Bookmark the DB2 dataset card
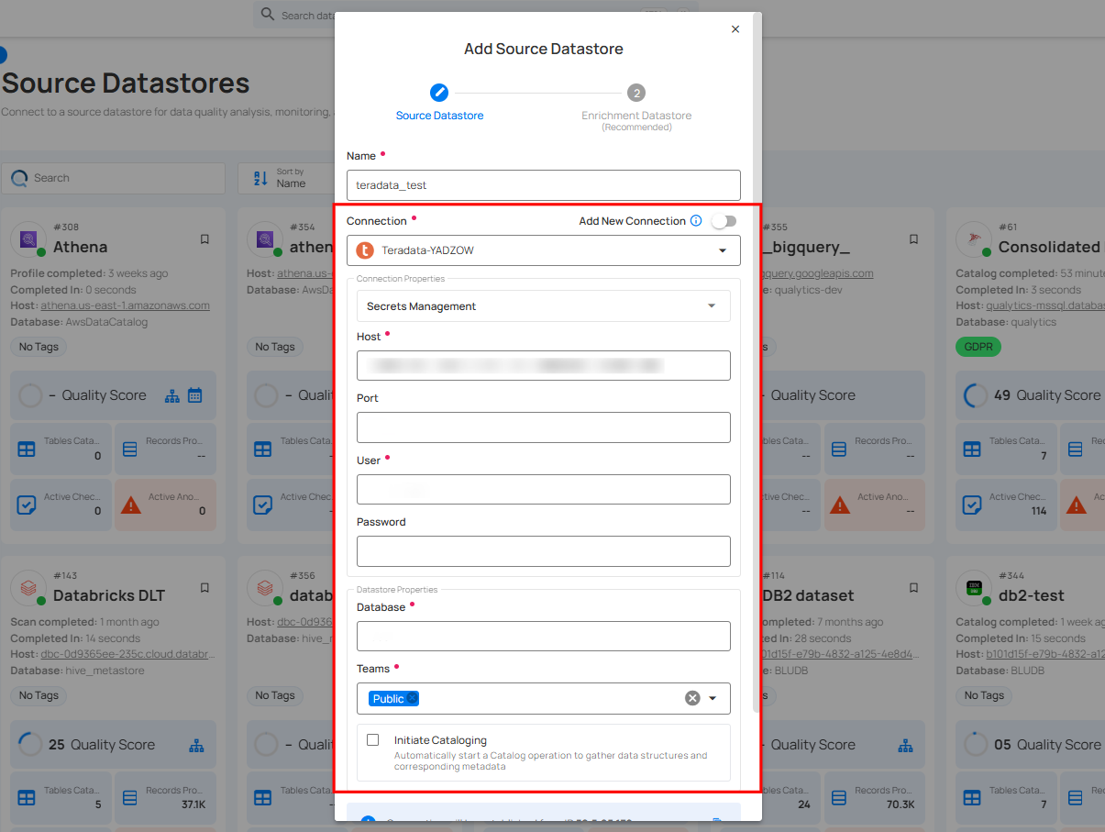1105x832 pixels. pos(913,588)
